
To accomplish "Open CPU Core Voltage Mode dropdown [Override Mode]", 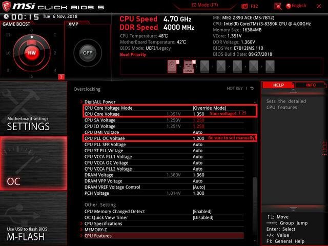I will coord(210,108).
